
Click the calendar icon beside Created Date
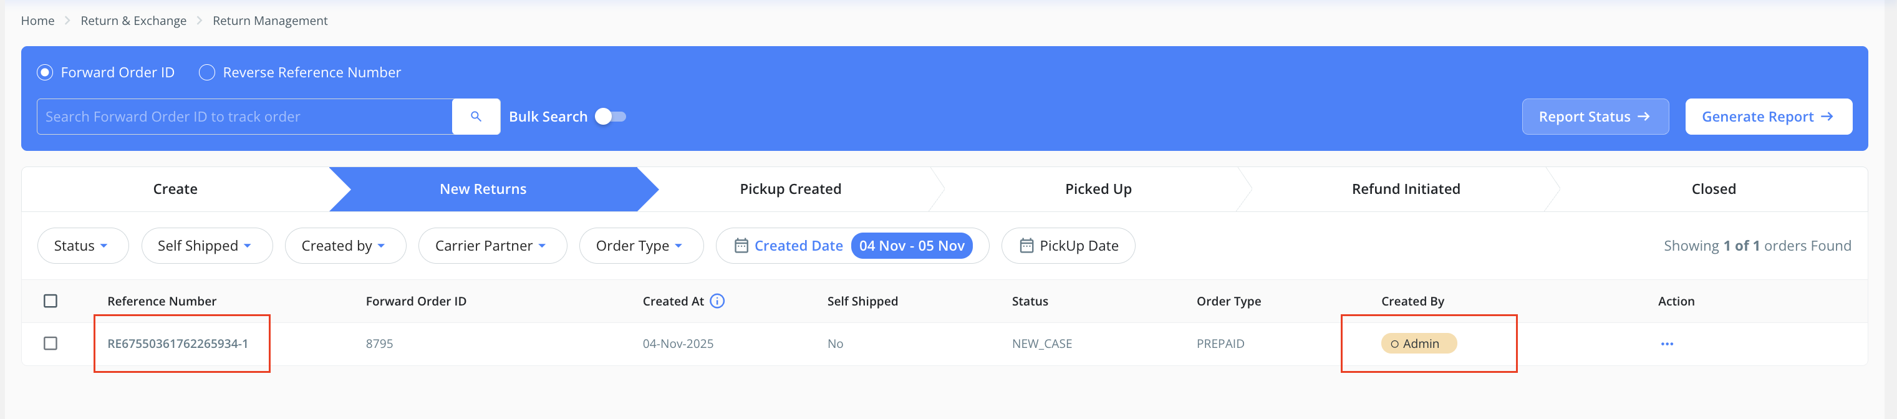(741, 245)
